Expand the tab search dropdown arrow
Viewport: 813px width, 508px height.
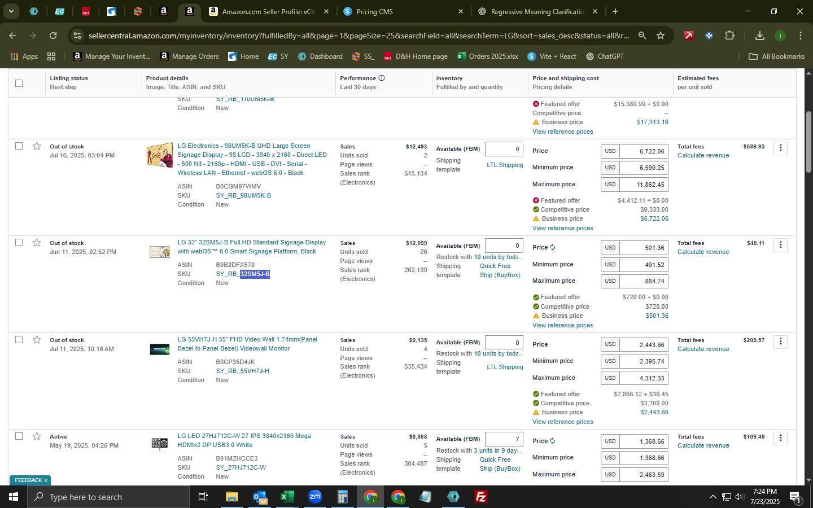[x=11, y=11]
